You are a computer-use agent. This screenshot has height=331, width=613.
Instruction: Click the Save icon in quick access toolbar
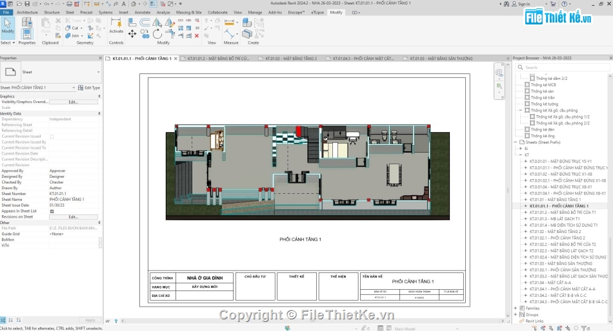coord(27,3)
